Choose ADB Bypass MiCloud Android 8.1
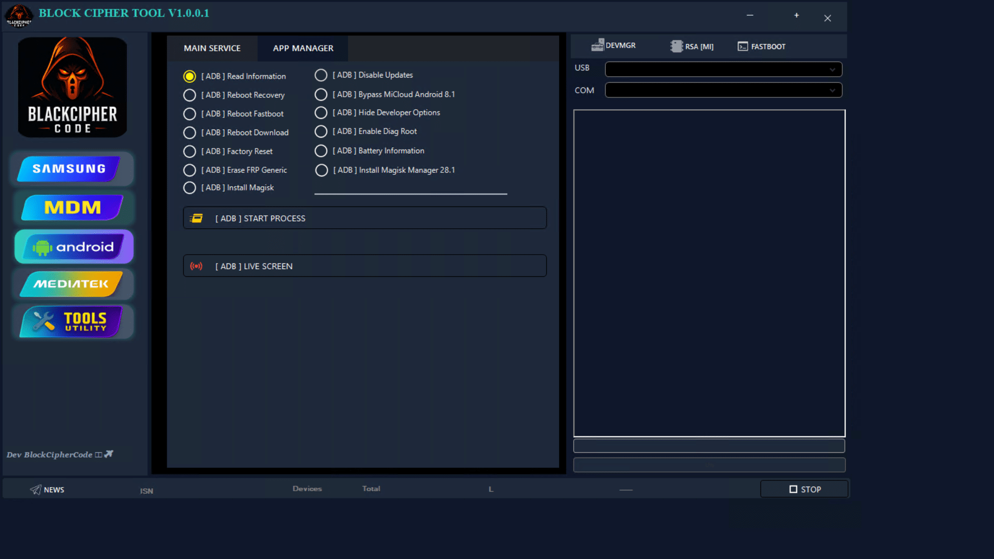Viewport: 994px width, 559px height. pos(321,95)
